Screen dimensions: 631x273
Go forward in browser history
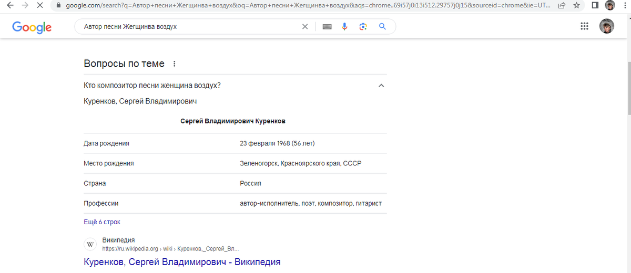25,6
